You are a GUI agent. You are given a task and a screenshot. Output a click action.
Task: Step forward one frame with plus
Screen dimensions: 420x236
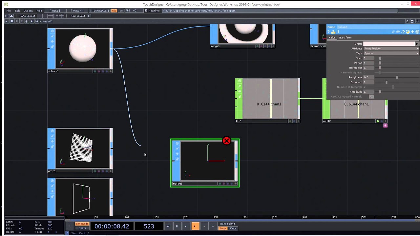coord(213,226)
